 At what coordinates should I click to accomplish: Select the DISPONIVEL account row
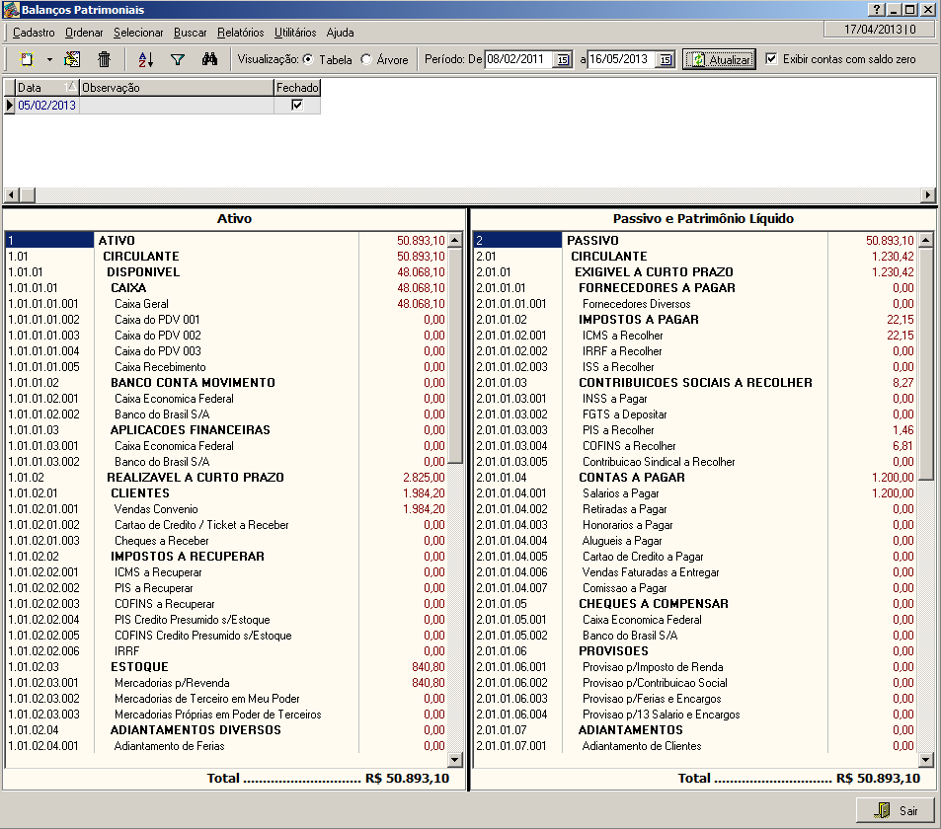tap(226, 272)
